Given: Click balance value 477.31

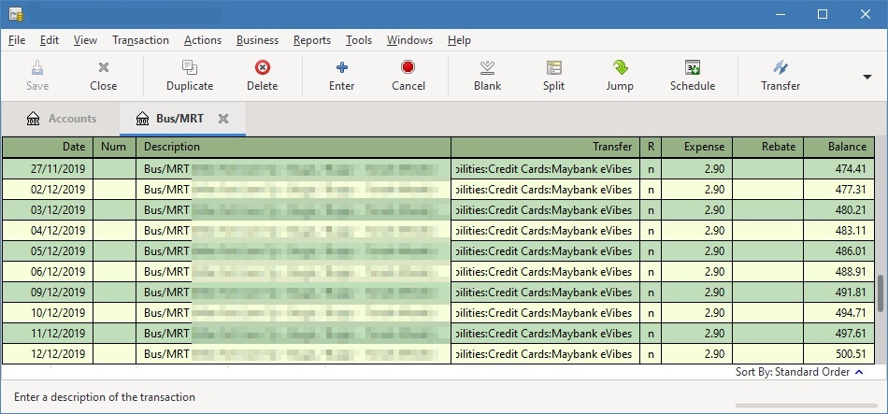Looking at the screenshot, I should pos(851,190).
